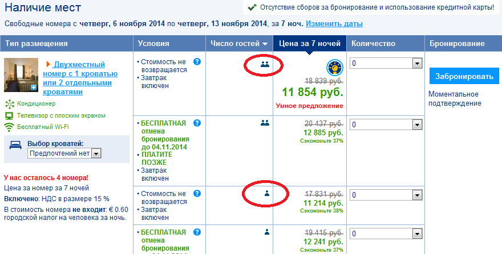
Task: Click the Количество column header
Action: tap(386, 43)
